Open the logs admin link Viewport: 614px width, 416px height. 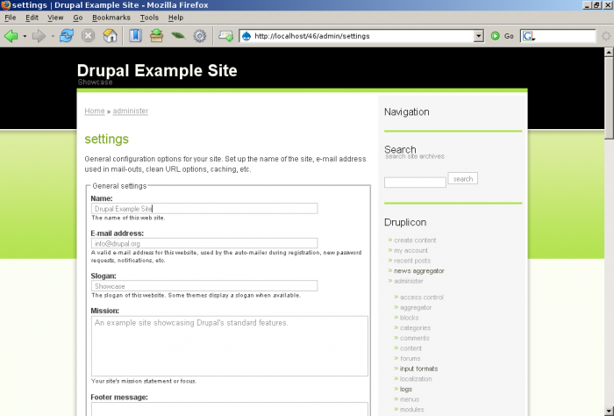tap(405, 389)
